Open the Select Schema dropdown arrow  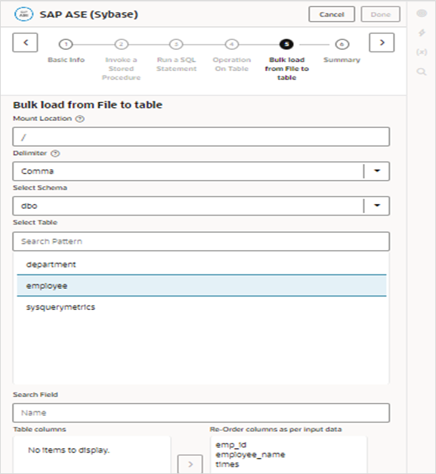pyautogui.click(x=377, y=206)
